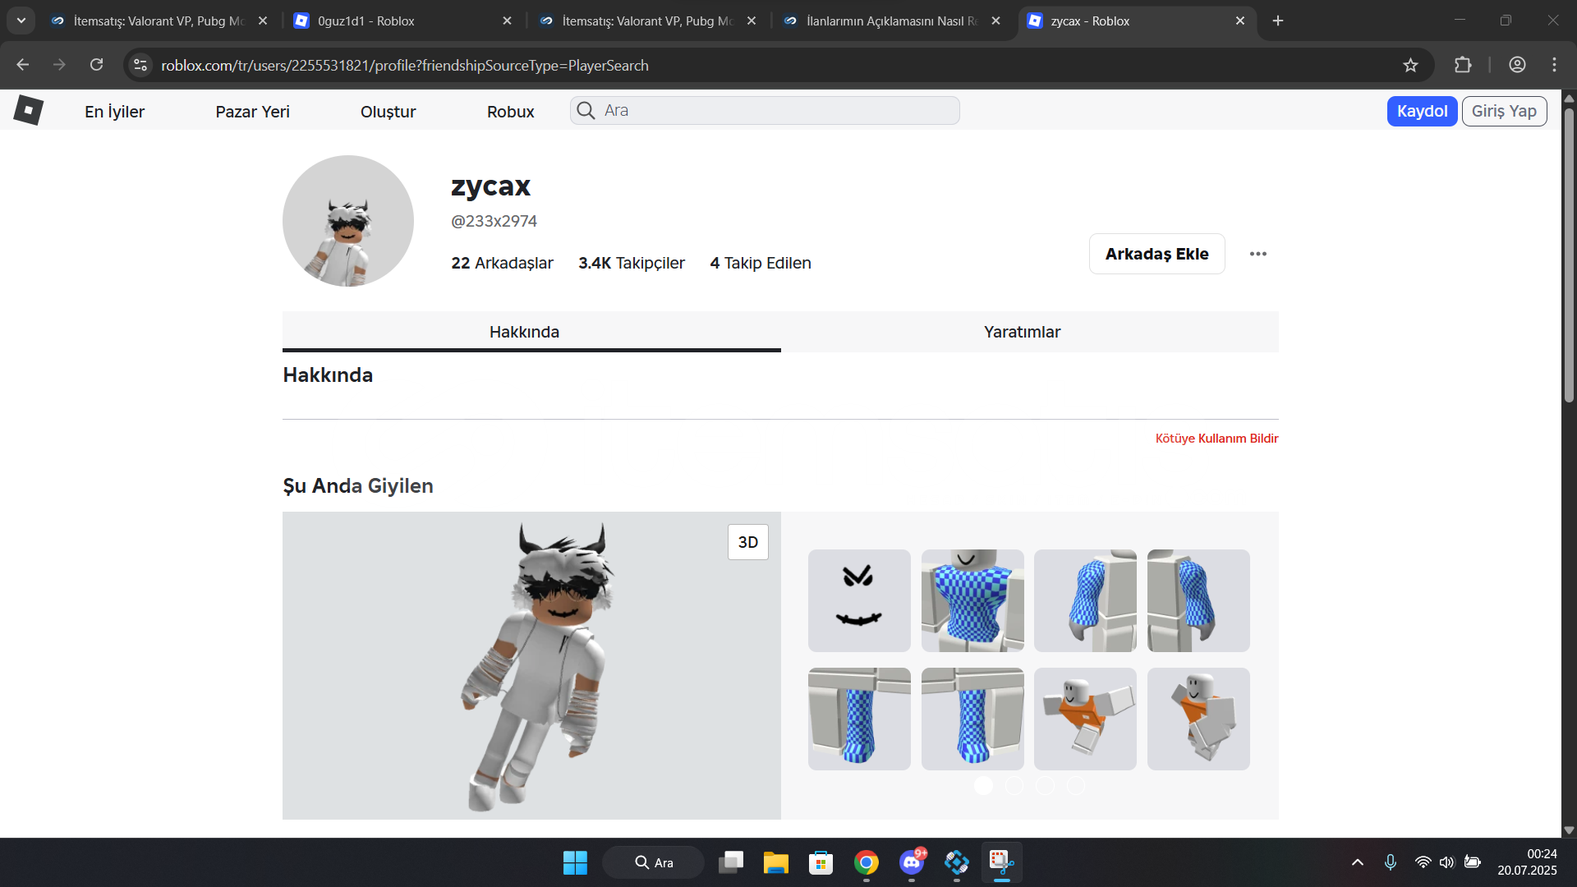Click the Giriş Yap login button

[x=1504, y=111]
